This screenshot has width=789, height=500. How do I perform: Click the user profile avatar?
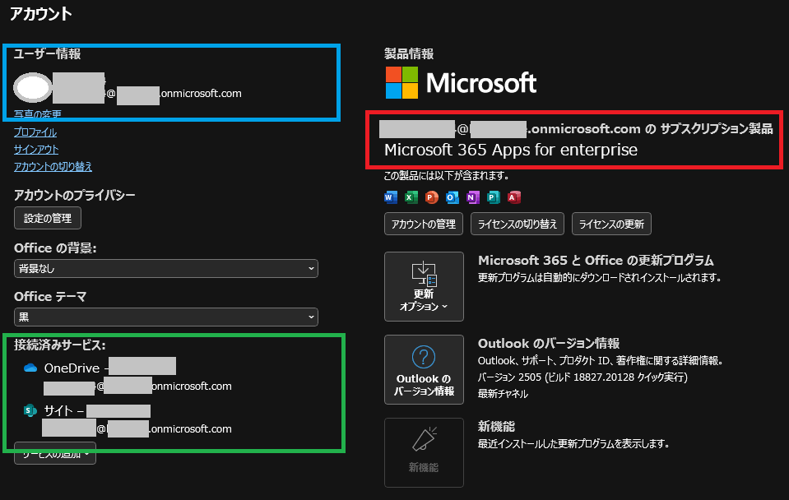(33, 87)
